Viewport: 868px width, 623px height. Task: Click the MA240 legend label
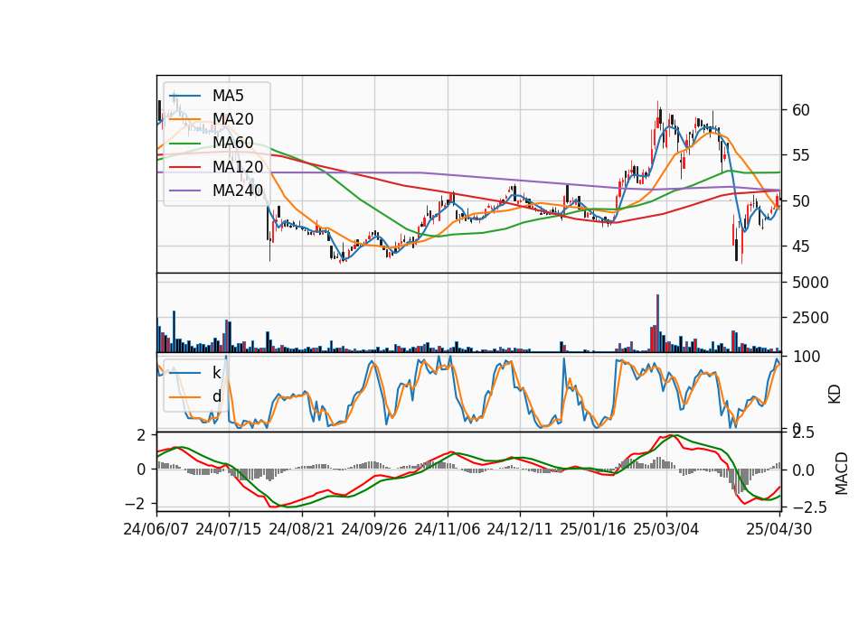click(238, 191)
